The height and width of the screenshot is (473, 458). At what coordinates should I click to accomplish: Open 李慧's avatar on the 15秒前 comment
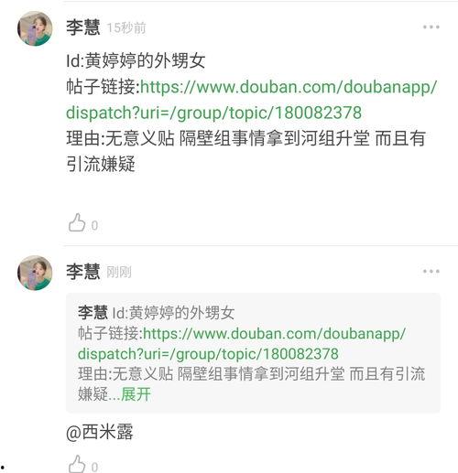coord(35,28)
